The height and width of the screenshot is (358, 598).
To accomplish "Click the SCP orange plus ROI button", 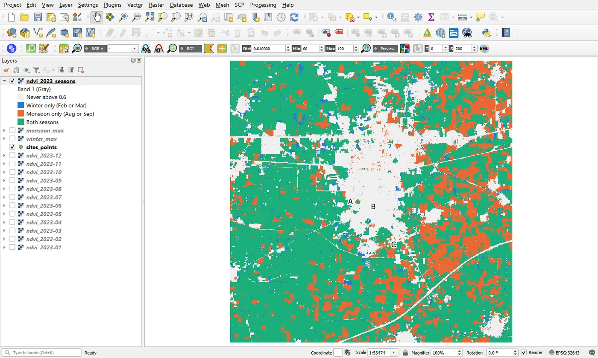I will click(222, 49).
